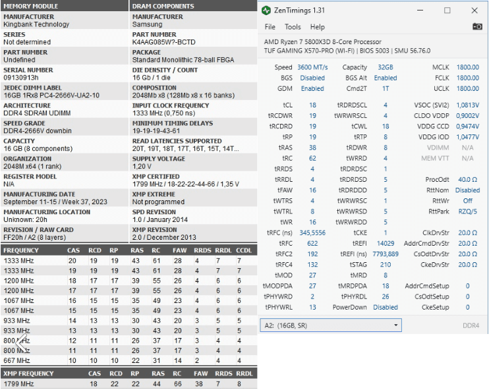The height and width of the screenshot is (390, 489).
Task: Click the tFAW value 16
Action: point(312,190)
